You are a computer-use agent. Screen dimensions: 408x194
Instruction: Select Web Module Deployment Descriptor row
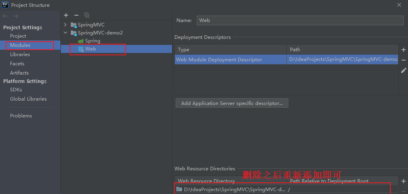(286, 60)
